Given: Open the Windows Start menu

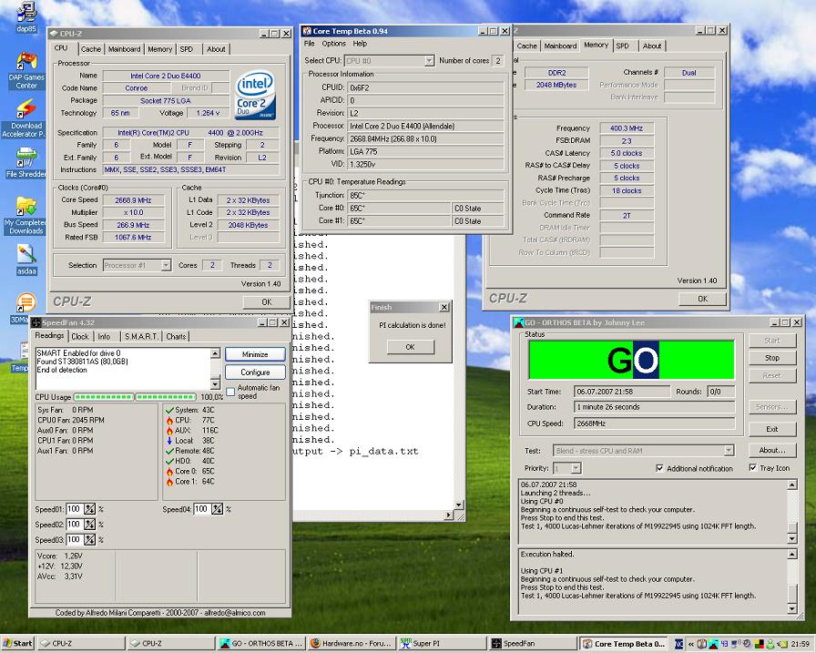Looking at the screenshot, I should pyautogui.click(x=17, y=643).
